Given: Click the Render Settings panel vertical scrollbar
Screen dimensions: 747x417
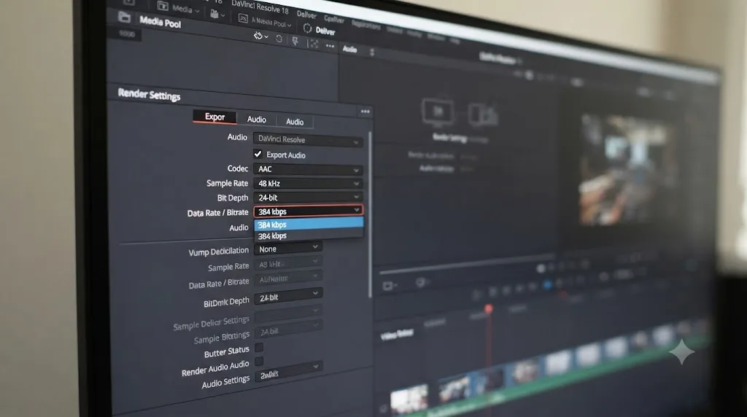Looking at the screenshot, I should click(x=370, y=214).
